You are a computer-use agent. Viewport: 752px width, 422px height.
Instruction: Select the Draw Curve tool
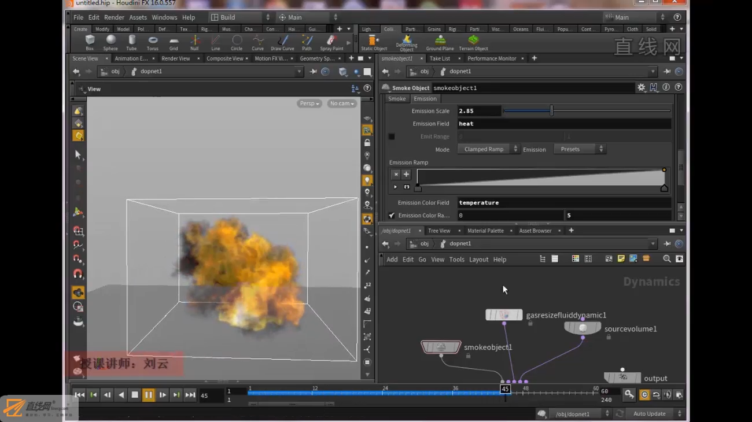coord(282,42)
